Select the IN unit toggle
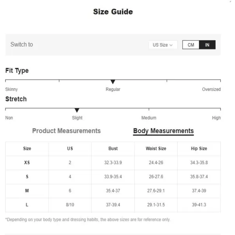This screenshot has height=235, width=235. coord(207,45)
